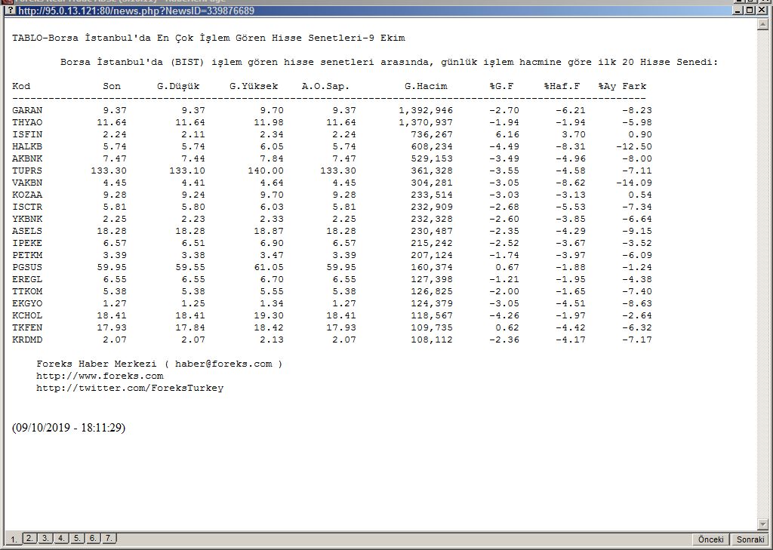Switch to page tab 3
Image resolution: width=773 pixels, height=550 pixels.
(46, 538)
